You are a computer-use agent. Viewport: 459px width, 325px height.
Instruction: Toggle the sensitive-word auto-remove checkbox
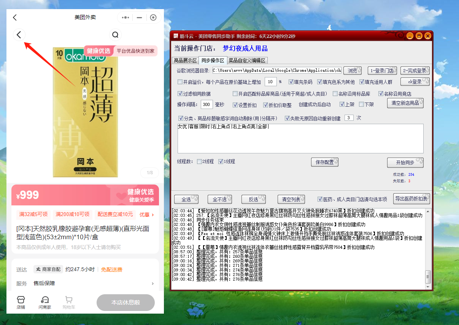(x=181, y=118)
